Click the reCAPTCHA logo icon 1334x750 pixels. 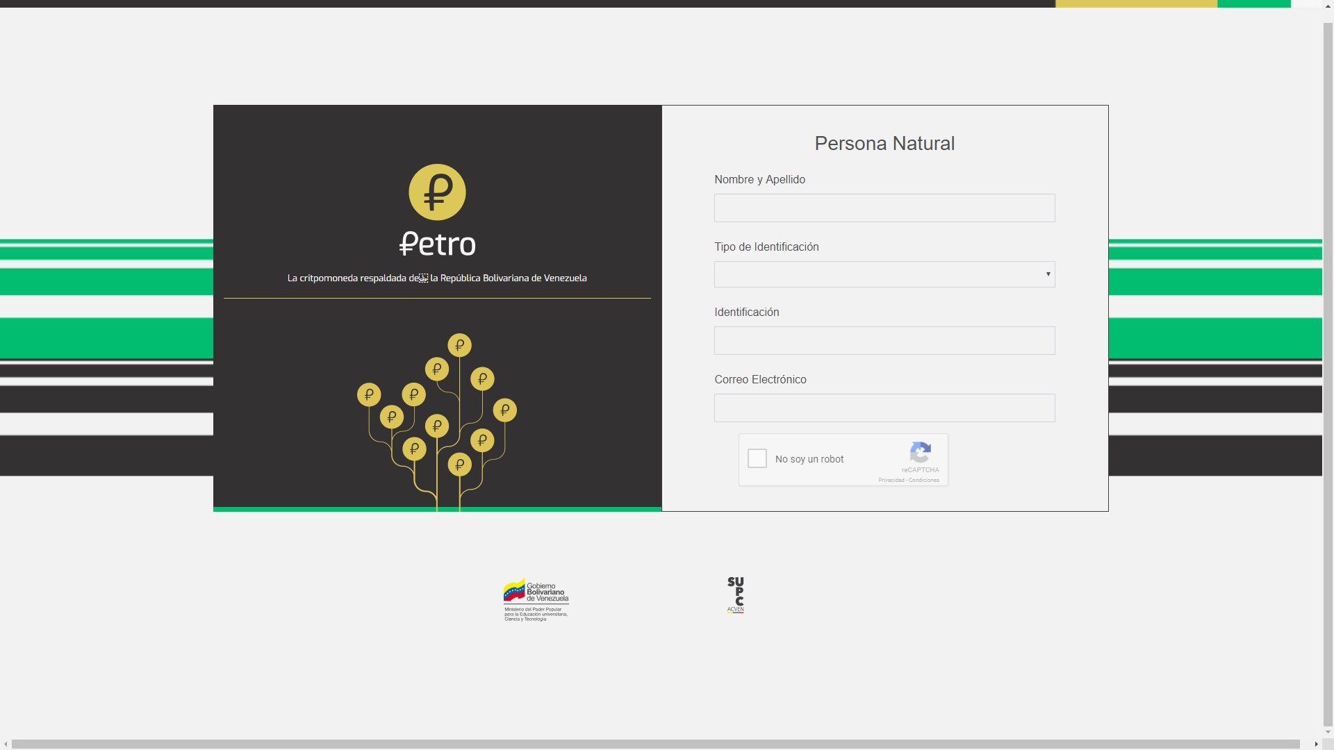pyautogui.click(x=921, y=453)
